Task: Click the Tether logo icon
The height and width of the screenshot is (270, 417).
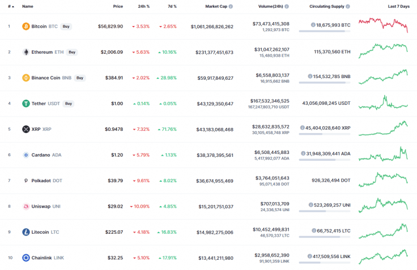Action: pos(25,104)
